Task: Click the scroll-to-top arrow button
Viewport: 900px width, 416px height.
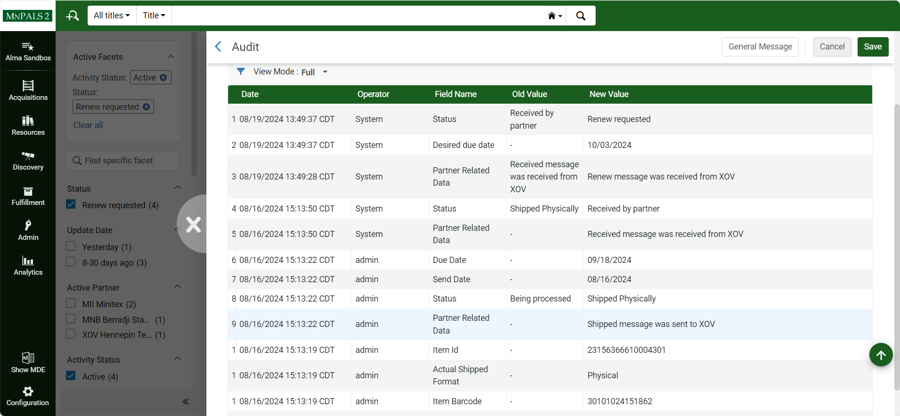Action: coord(881,355)
